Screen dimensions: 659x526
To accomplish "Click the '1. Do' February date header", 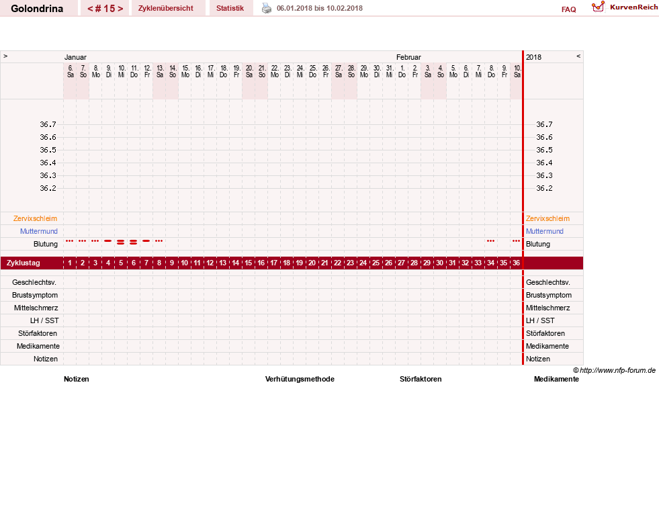I will (x=402, y=71).
